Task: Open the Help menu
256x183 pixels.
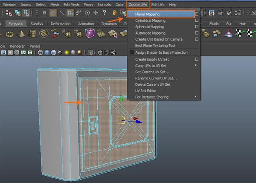Action: 172,5
